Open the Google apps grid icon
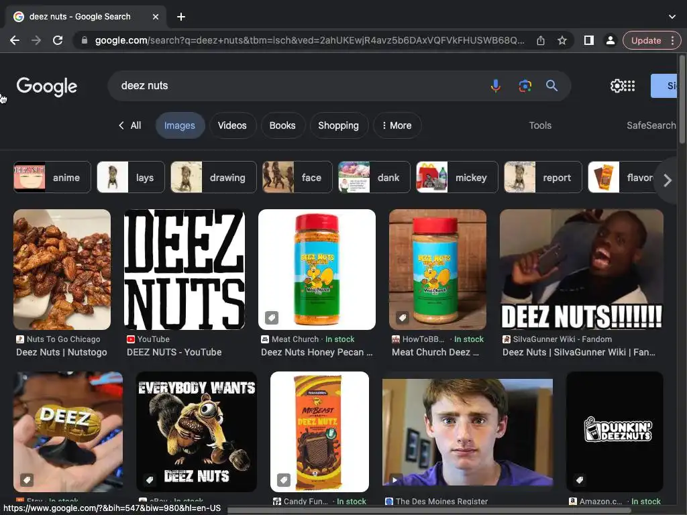The width and height of the screenshot is (687, 515). [629, 86]
